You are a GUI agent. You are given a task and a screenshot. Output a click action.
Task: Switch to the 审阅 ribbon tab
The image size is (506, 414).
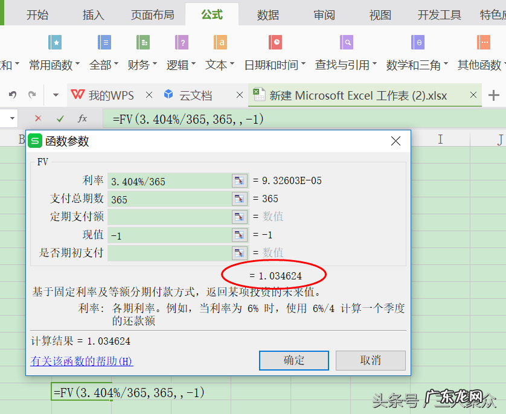coord(324,15)
